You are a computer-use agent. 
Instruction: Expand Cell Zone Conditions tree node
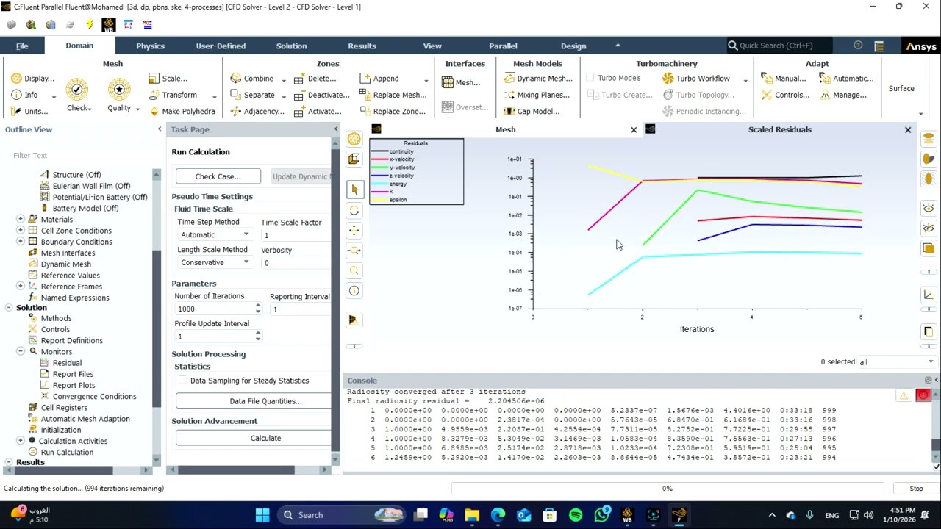[20, 231]
